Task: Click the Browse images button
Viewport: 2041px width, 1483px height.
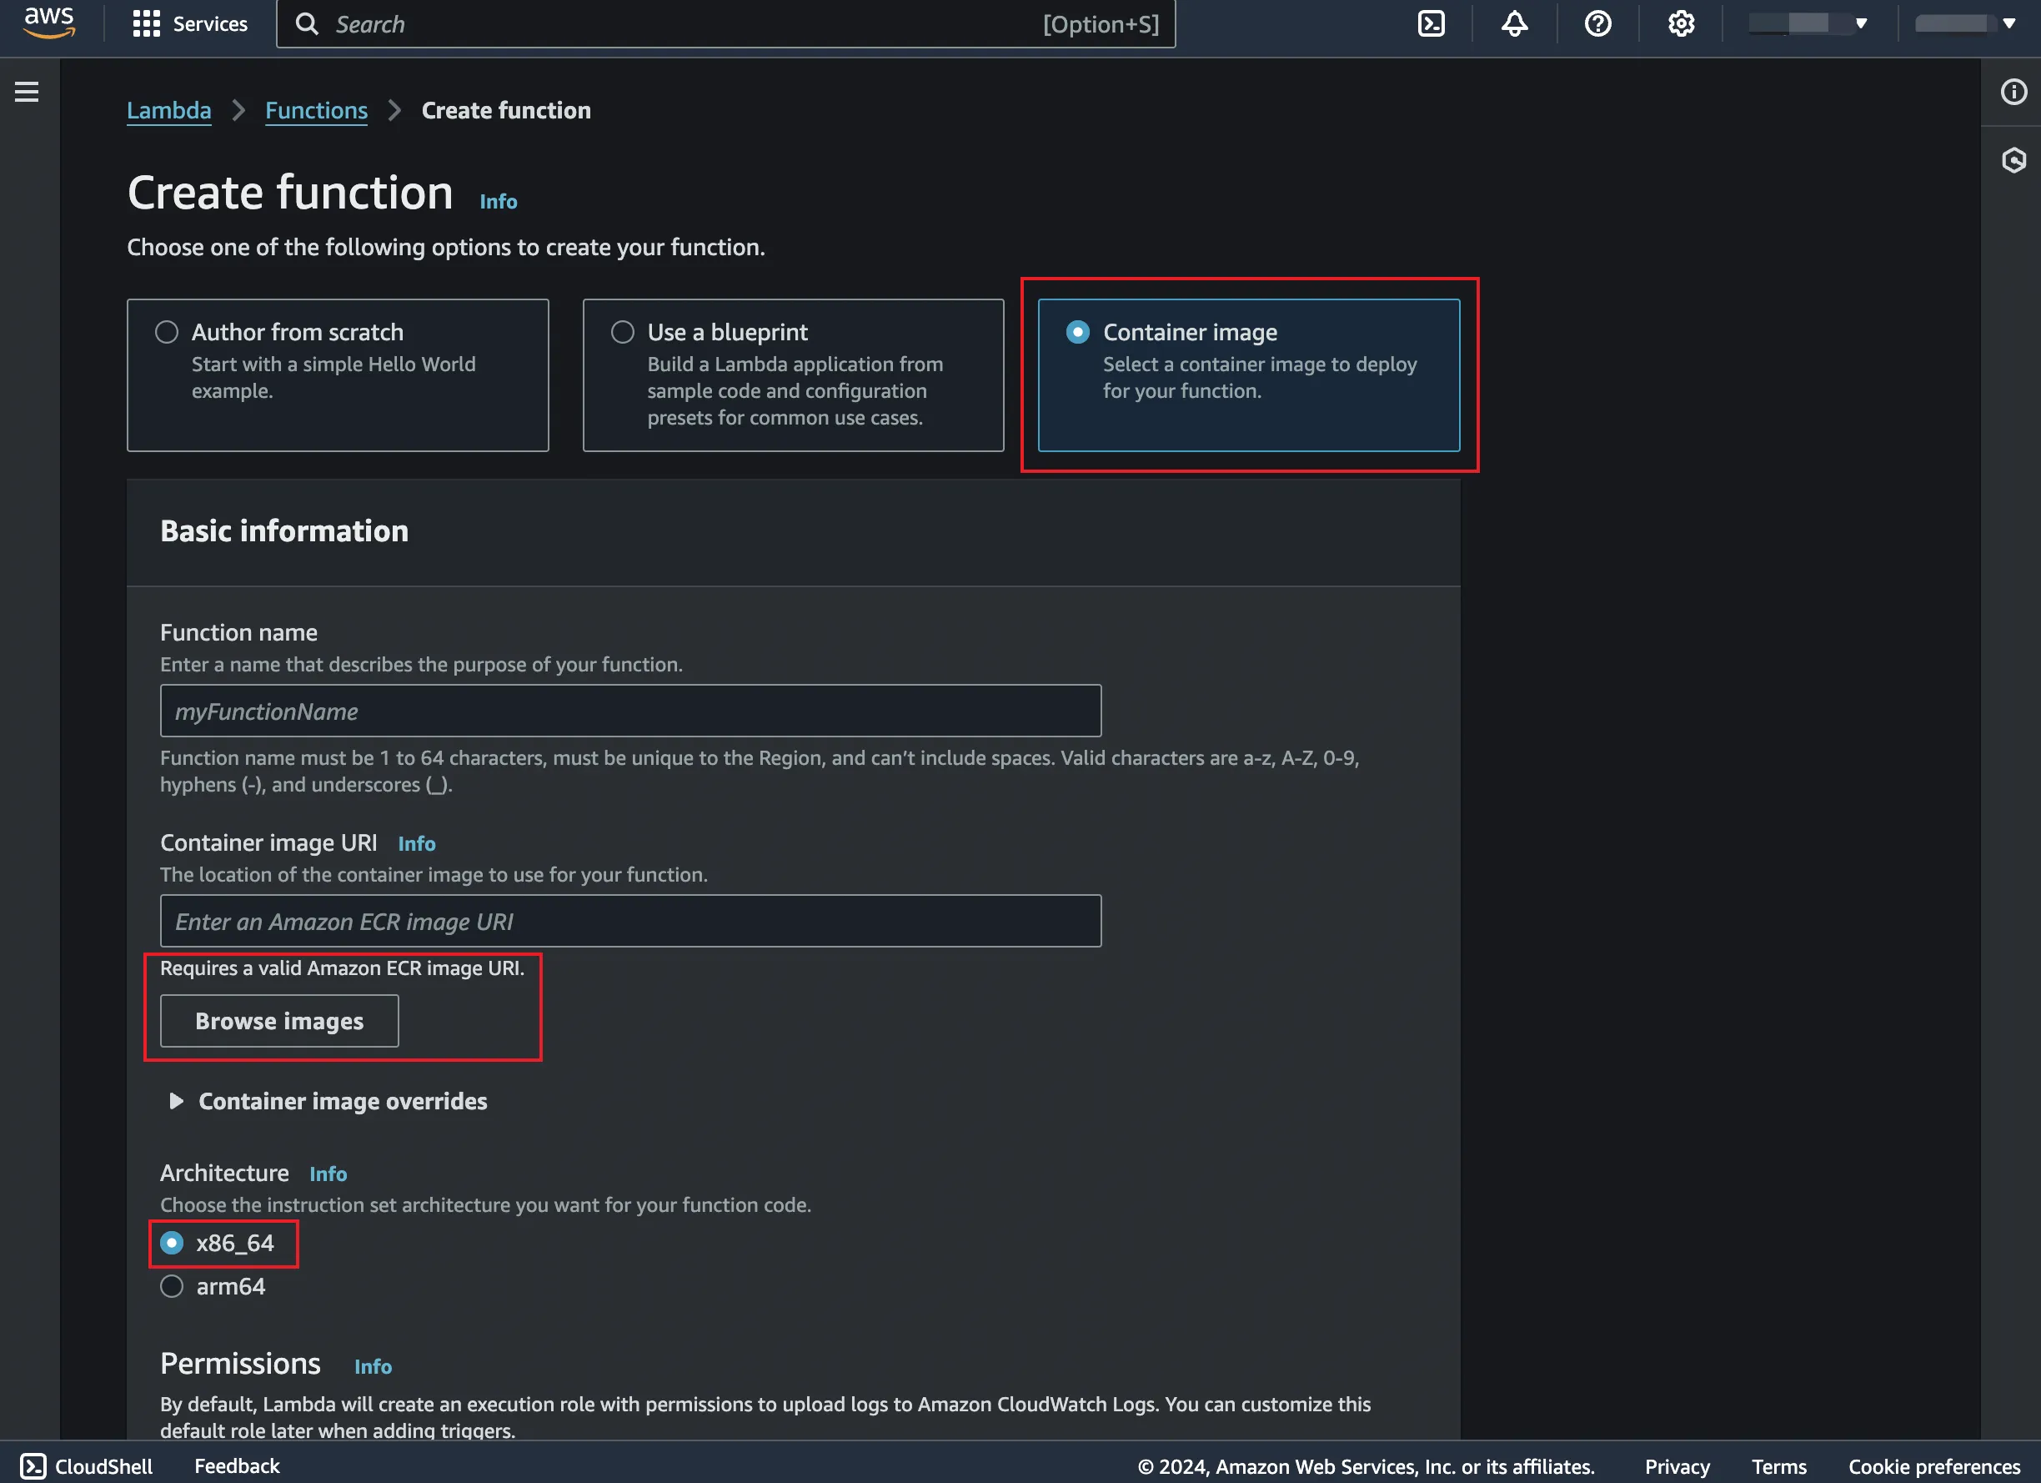Action: click(x=279, y=1021)
